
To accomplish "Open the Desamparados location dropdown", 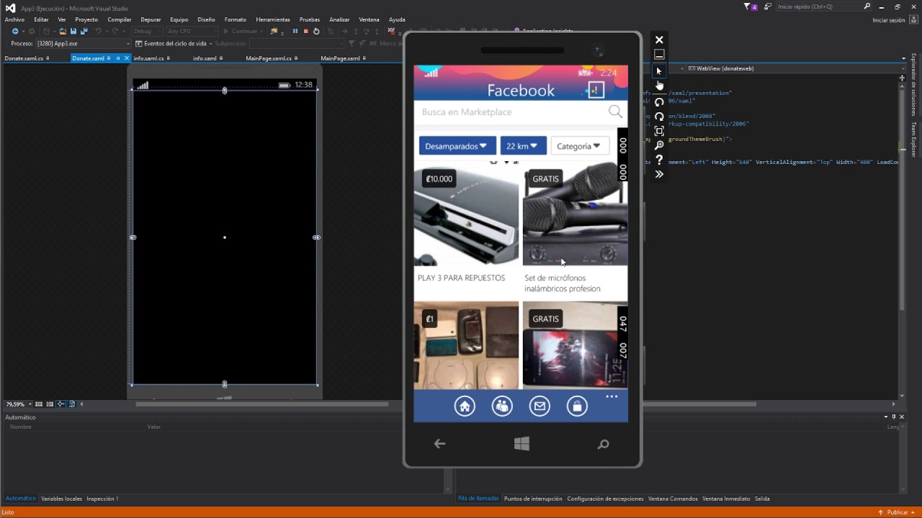I will pos(457,146).
